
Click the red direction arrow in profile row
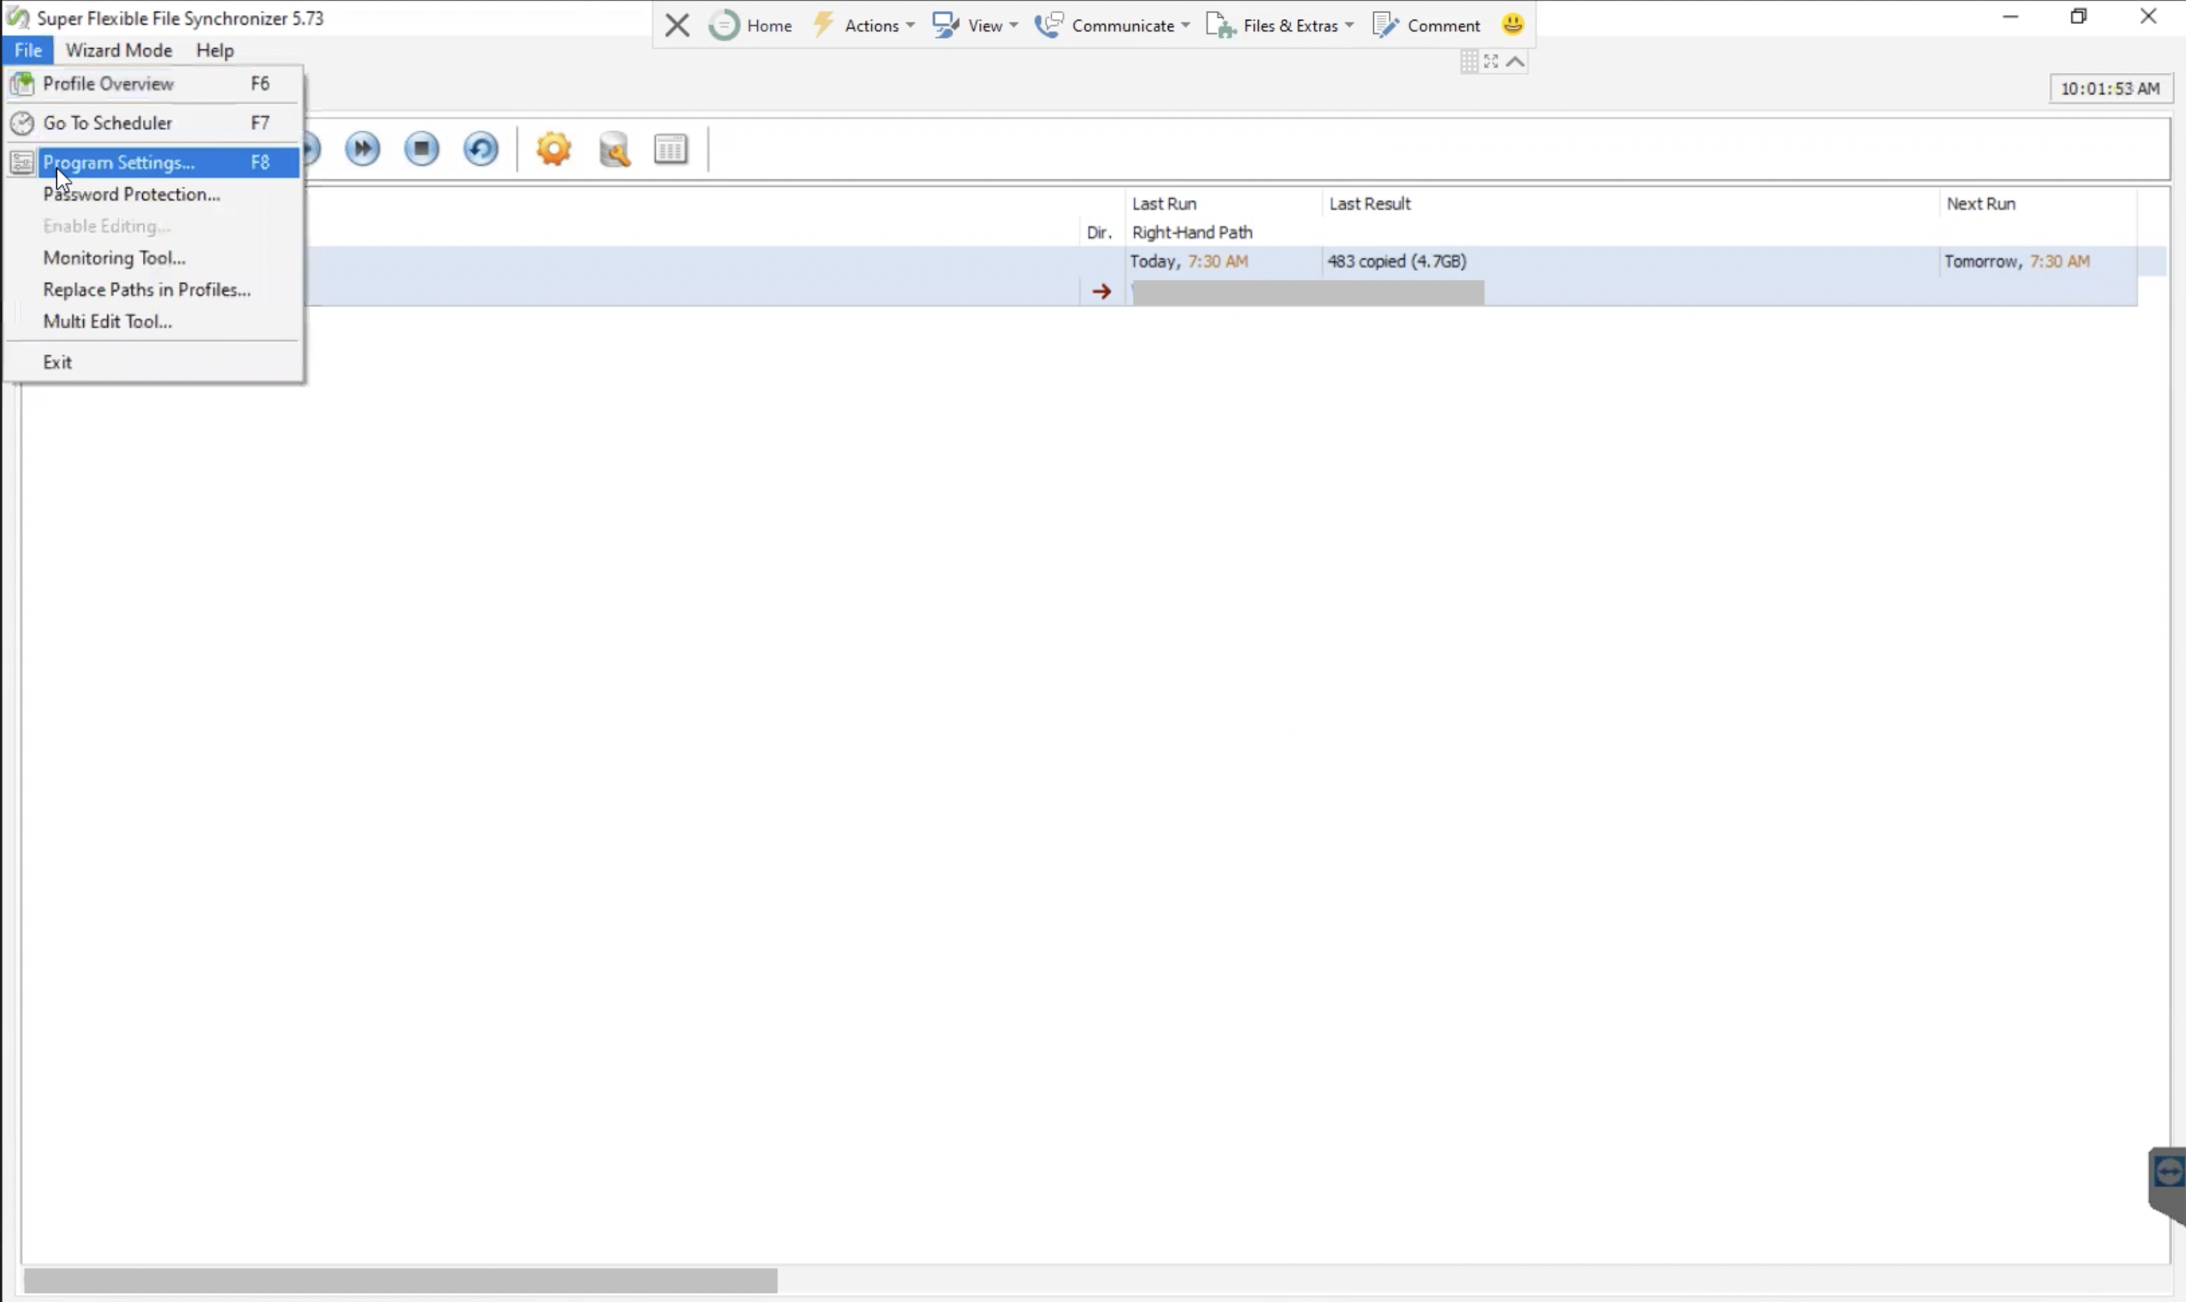(1101, 291)
